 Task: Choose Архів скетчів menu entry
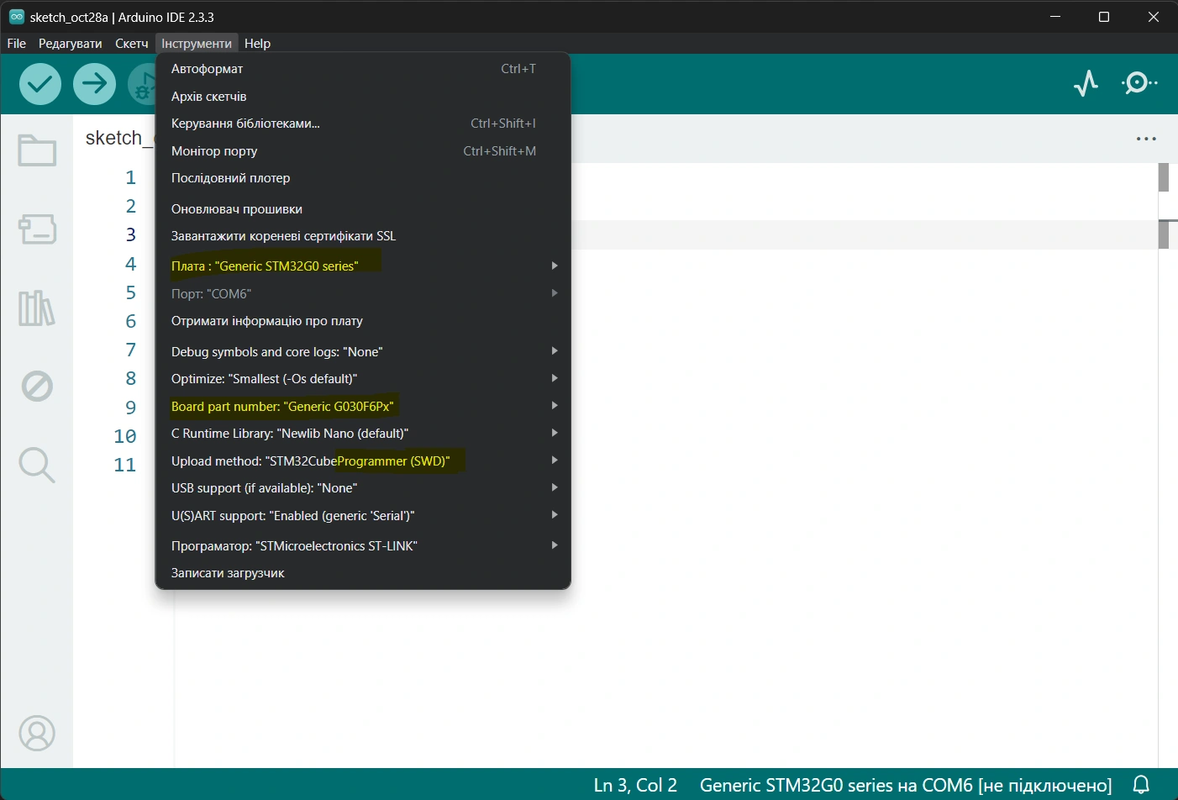363,97
